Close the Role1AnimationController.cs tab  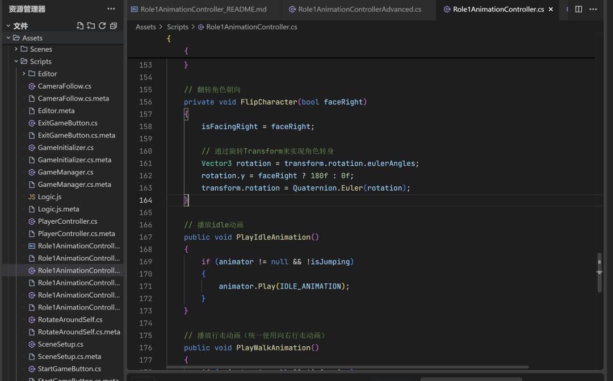click(x=551, y=10)
